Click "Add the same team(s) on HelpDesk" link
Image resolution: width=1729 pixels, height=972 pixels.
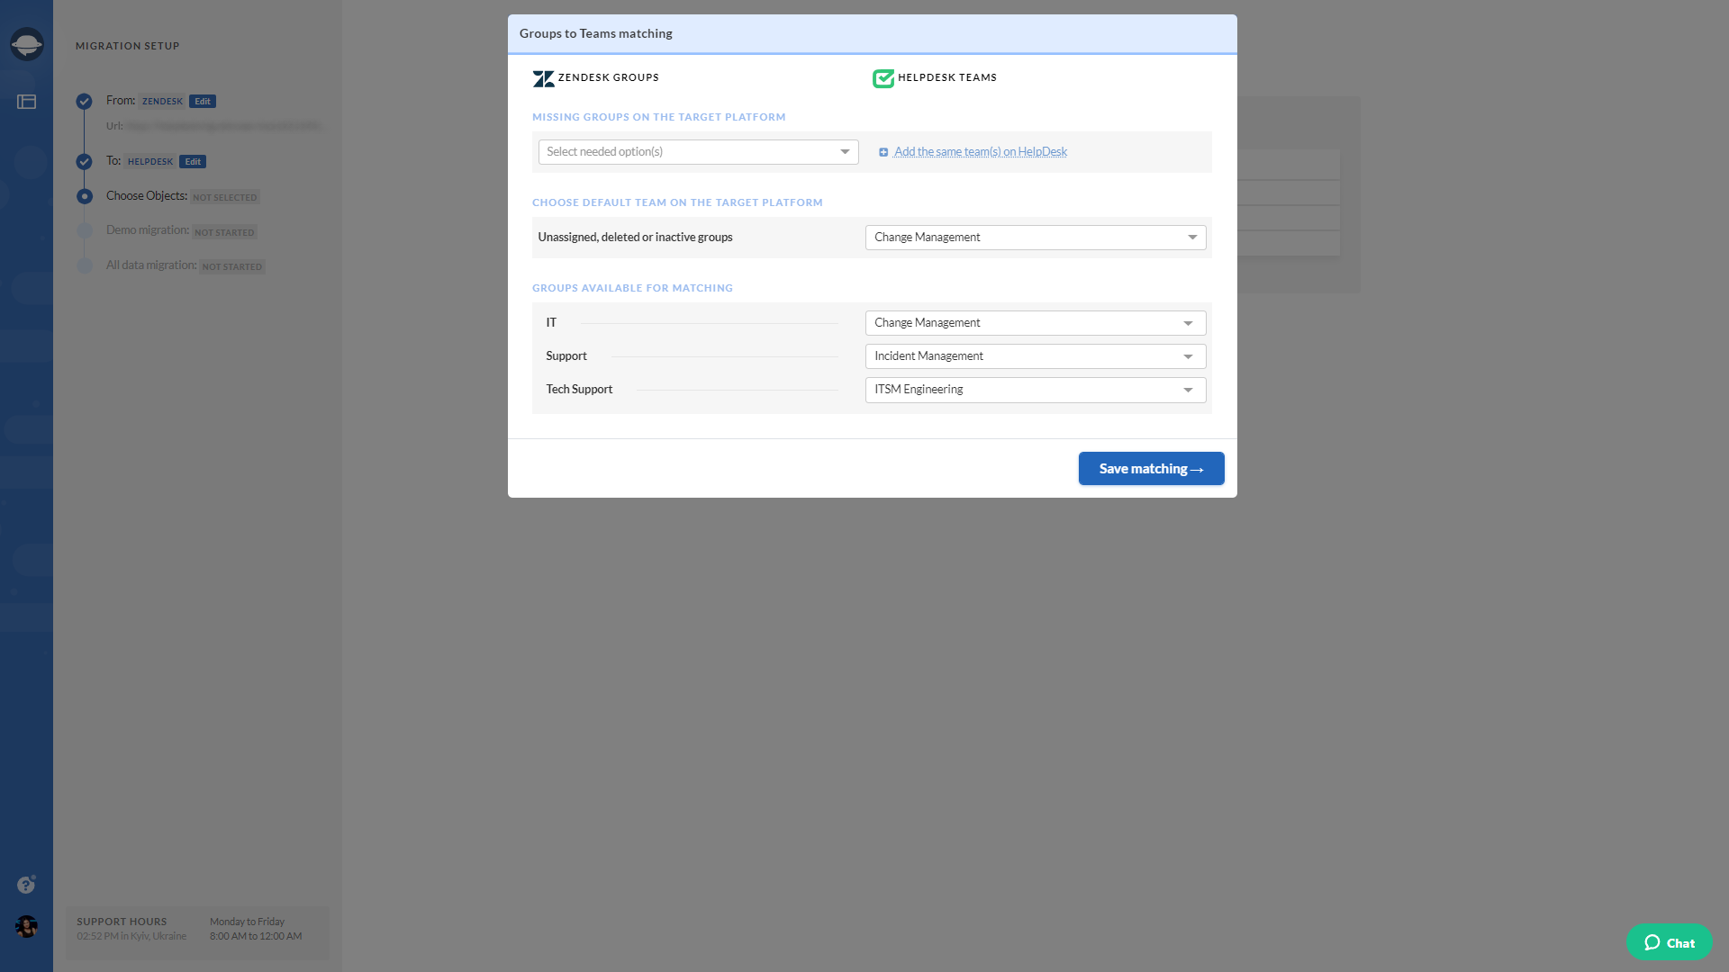pyautogui.click(x=981, y=151)
